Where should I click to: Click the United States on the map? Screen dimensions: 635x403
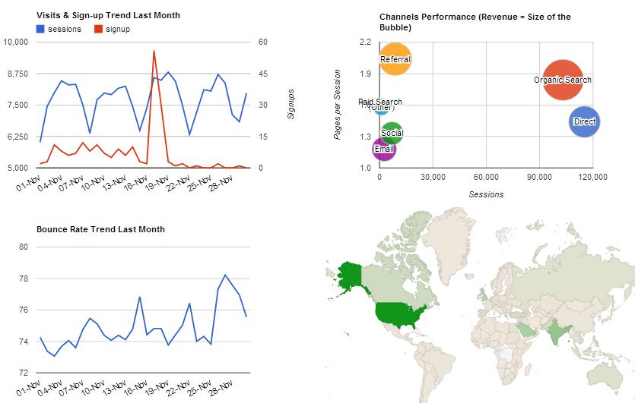399,315
